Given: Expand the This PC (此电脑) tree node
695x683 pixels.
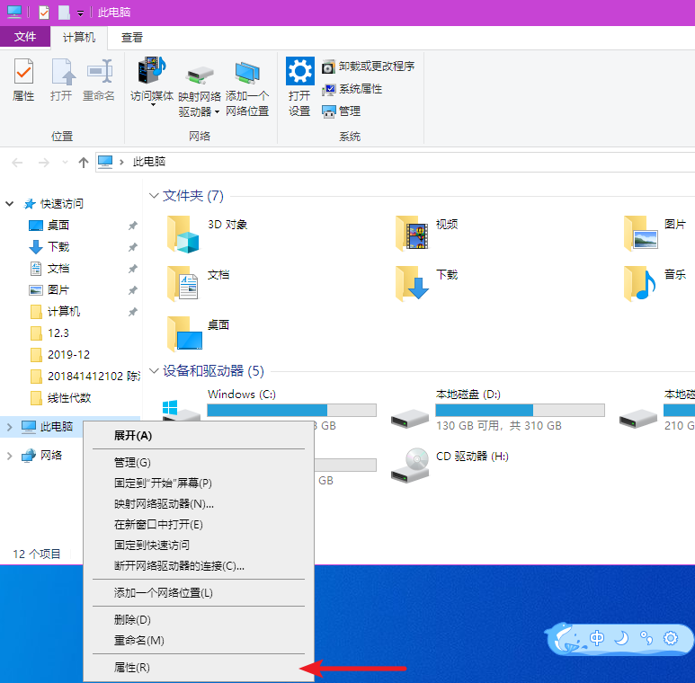Looking at the screenshot, I should (x=9, y=427).
